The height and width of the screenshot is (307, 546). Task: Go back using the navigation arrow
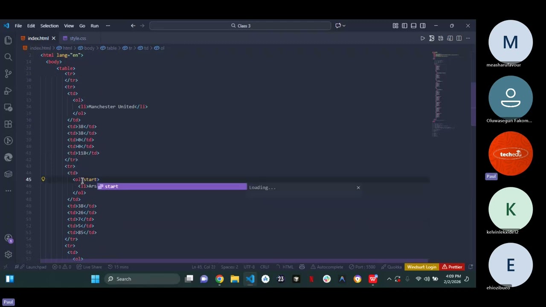[x=133, y=26]
